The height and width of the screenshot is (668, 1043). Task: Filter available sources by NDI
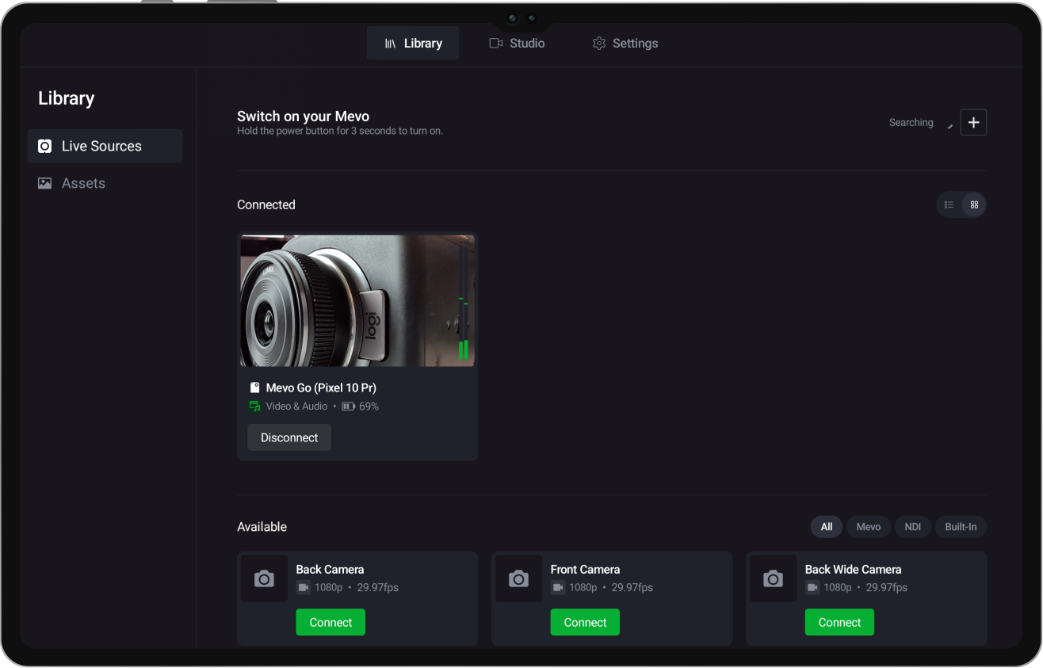click(x=913, y=527)
